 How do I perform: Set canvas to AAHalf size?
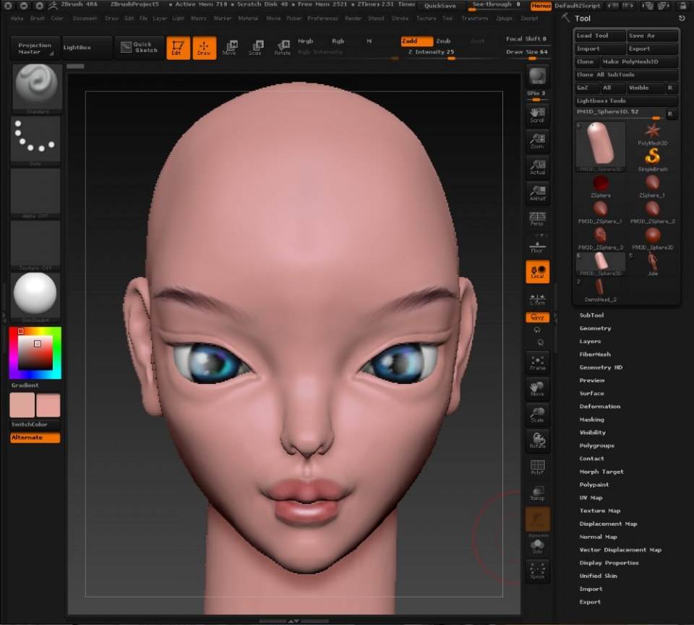click(537, 193)
